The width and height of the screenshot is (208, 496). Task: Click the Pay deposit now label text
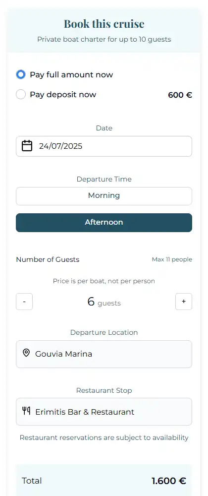tap(63, 94)
